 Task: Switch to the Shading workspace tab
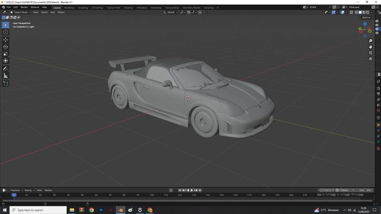click(x=128, y=8)
